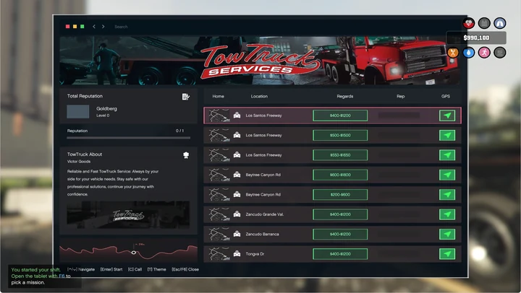Open map thumbnail on Zancudo Barranca row

click(219, 234)
